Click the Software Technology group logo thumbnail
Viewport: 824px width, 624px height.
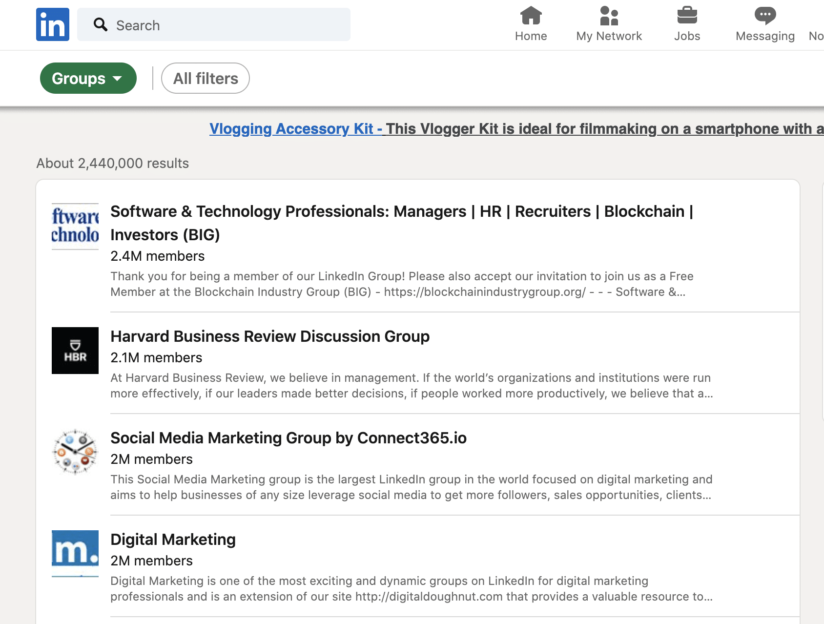tap(75, 227)
